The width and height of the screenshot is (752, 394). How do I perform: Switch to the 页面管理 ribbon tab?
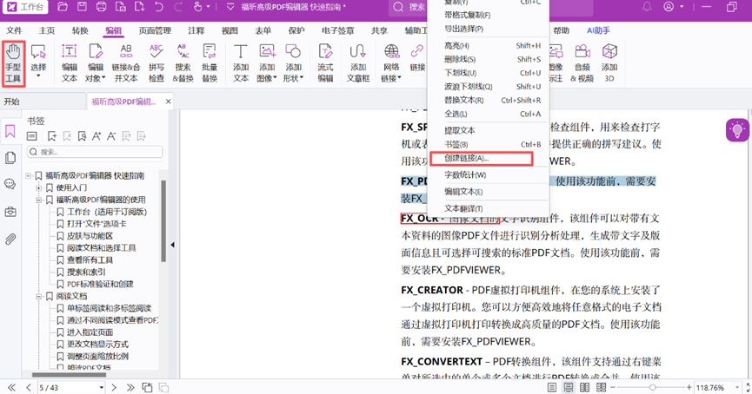155,30
